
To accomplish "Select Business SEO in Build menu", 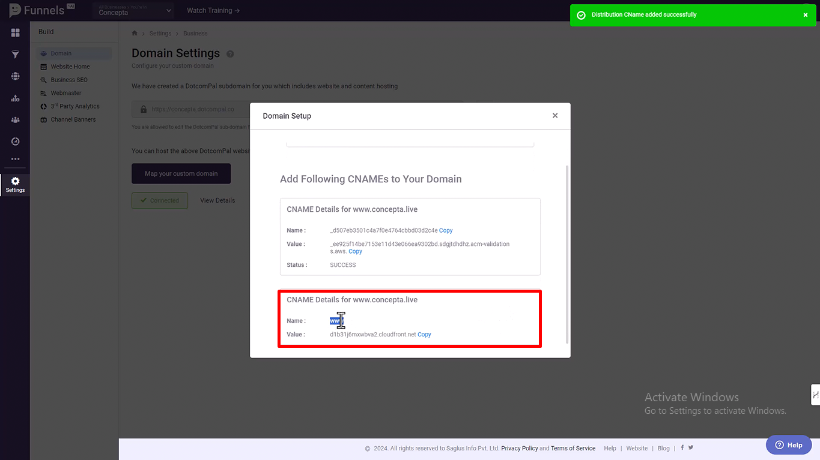I will [x=64, y=80].
